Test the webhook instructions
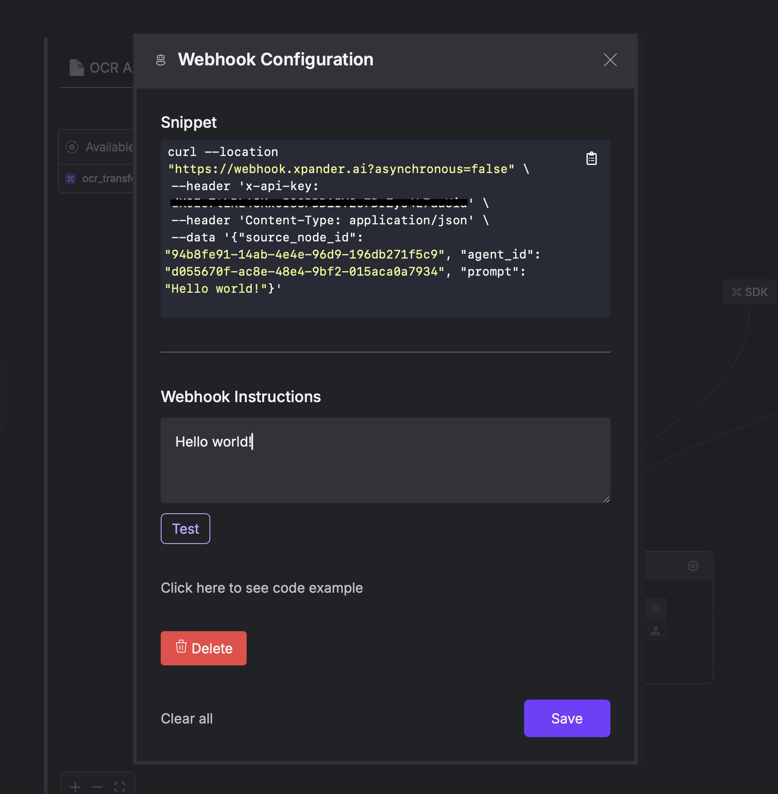 tap(185, 529)
